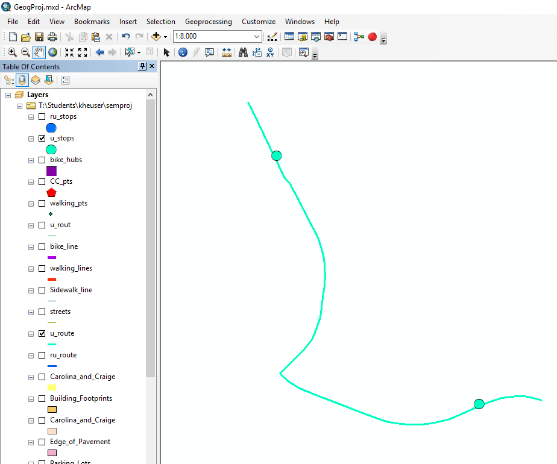Open the Catalog window
Image resolution: width=557 pixels, height=464 pixels.
click(302, 36)
